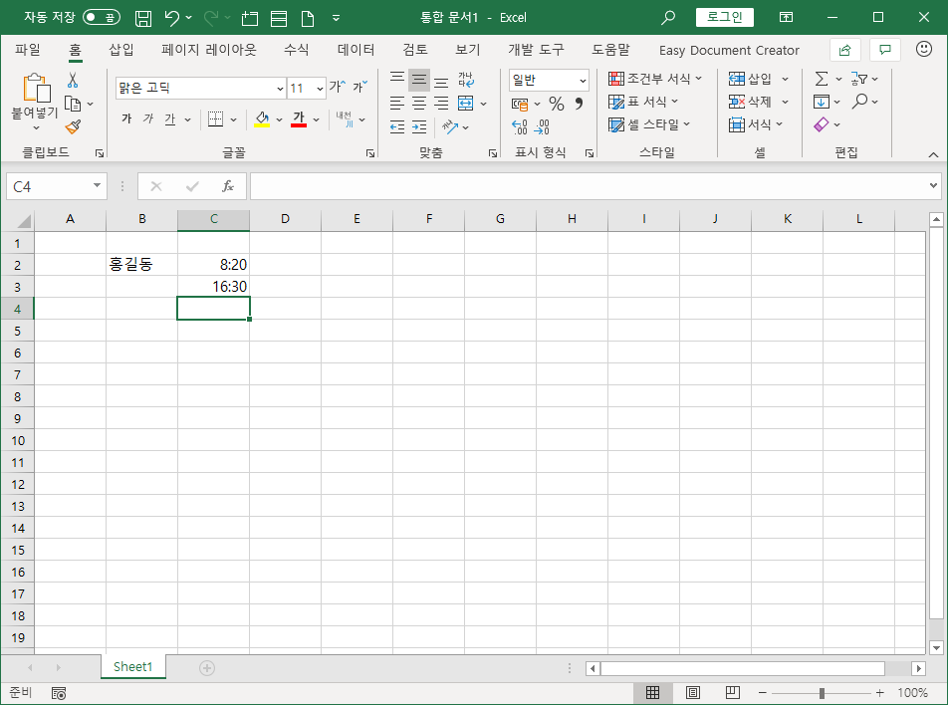
Task: Open the font size dropdown
Action: [320, 89]
